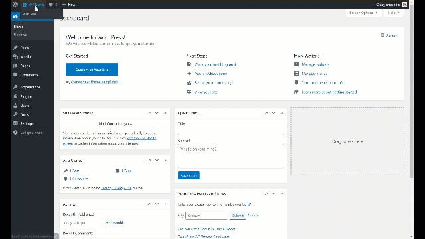The height and width of the screenshot is (239, 425).
Task: Toggle the At a Glance panel
Action: click(165, 161)
